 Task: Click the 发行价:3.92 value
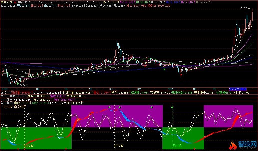pos(241,93)
